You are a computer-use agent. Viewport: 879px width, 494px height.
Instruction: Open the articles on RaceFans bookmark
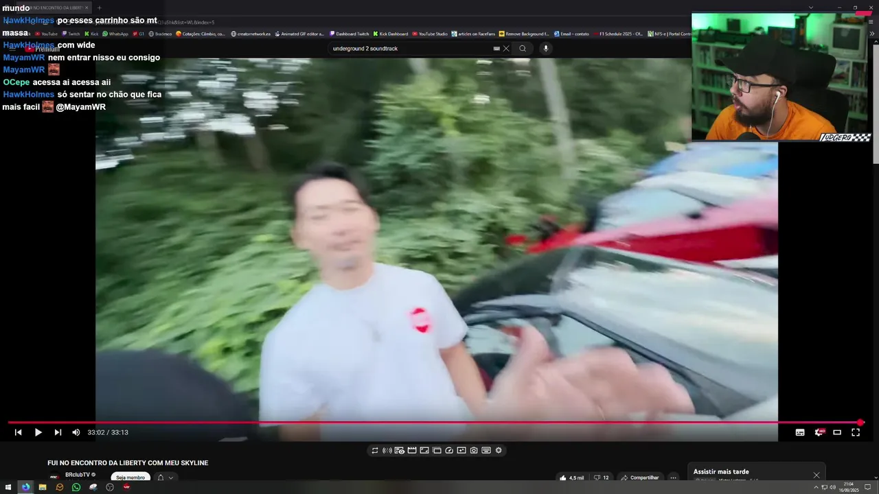(472, 34)
